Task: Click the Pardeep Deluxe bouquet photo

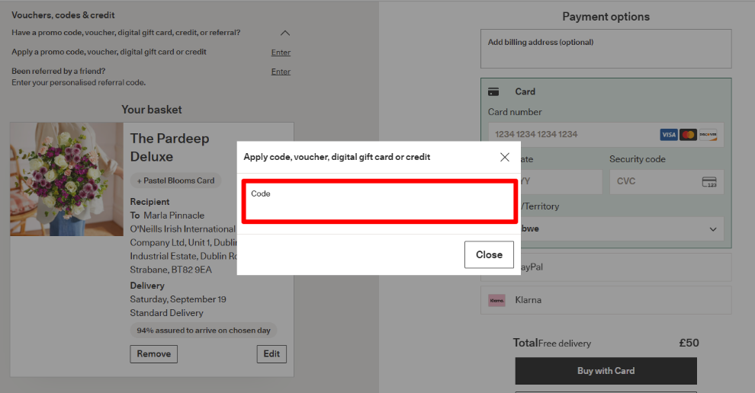Action: click(67, 179)
